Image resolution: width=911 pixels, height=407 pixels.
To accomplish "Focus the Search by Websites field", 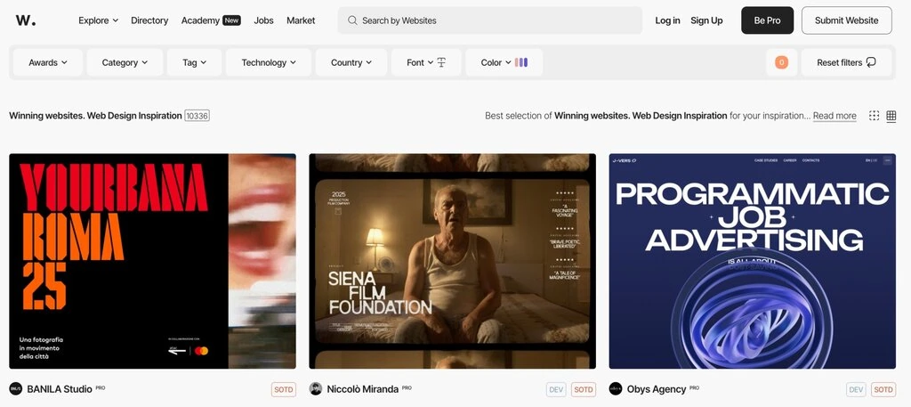I will tap(490, 20).
